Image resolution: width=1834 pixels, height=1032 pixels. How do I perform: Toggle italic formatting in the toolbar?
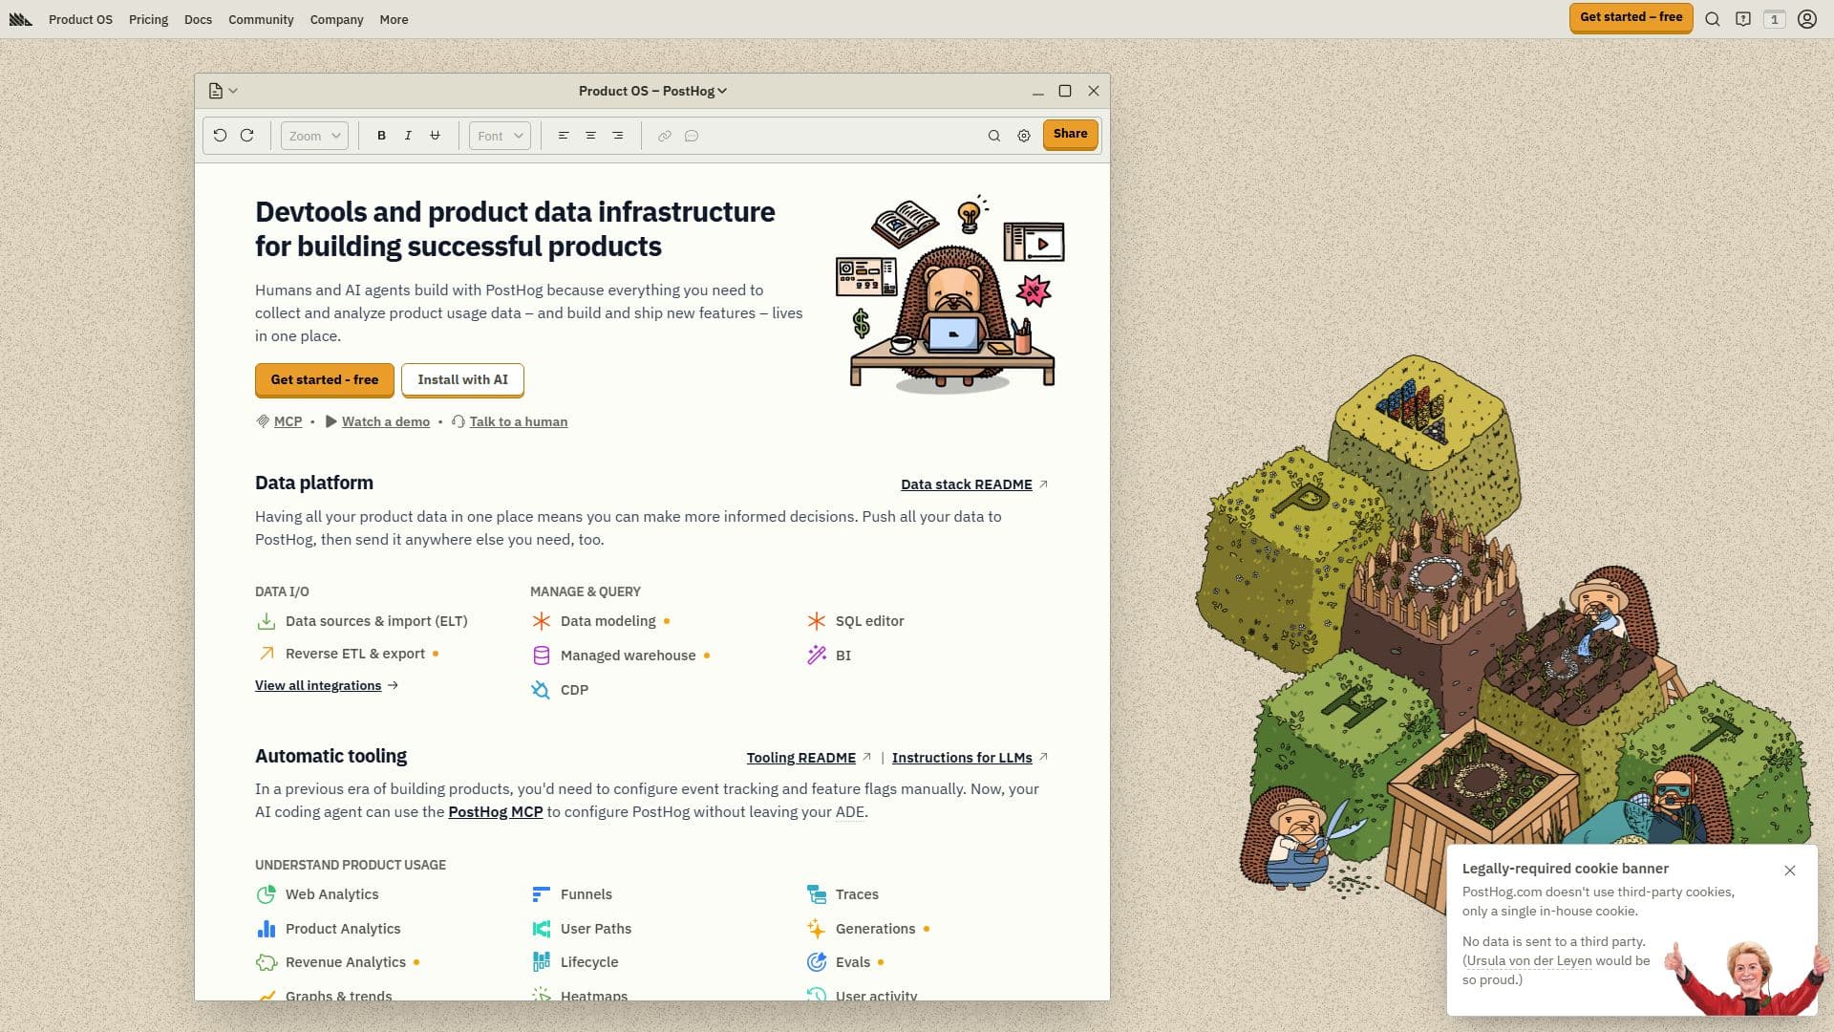408,136
